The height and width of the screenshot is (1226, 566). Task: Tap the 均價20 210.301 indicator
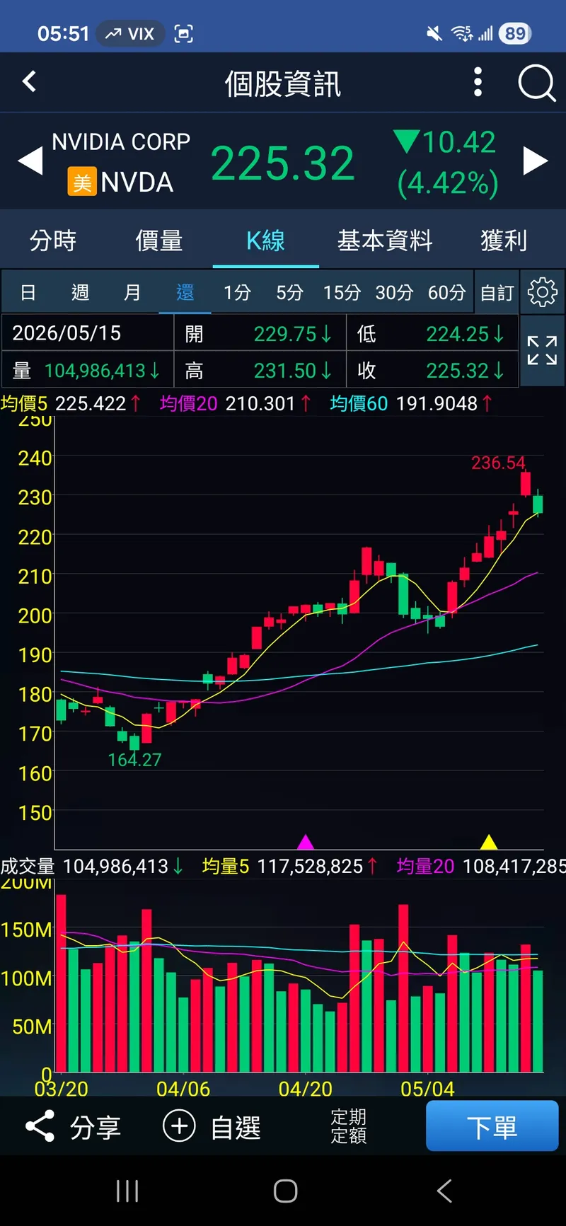(235, 403)
